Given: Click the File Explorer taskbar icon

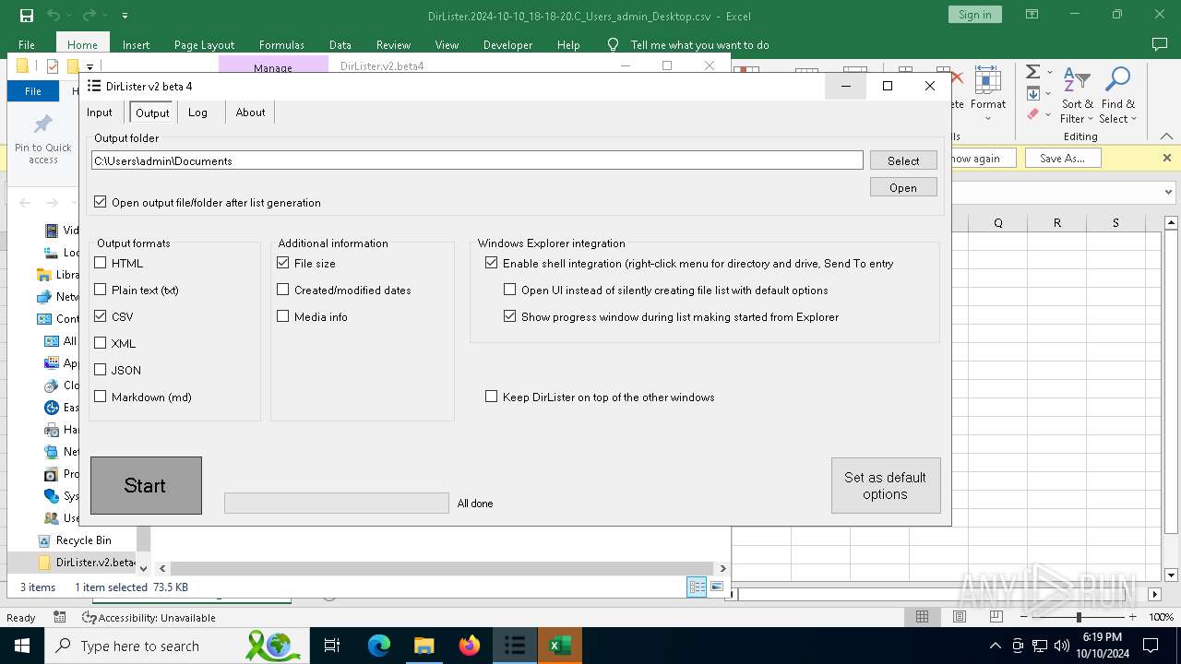Looking at the screenshot, I should tap(424, 646).
